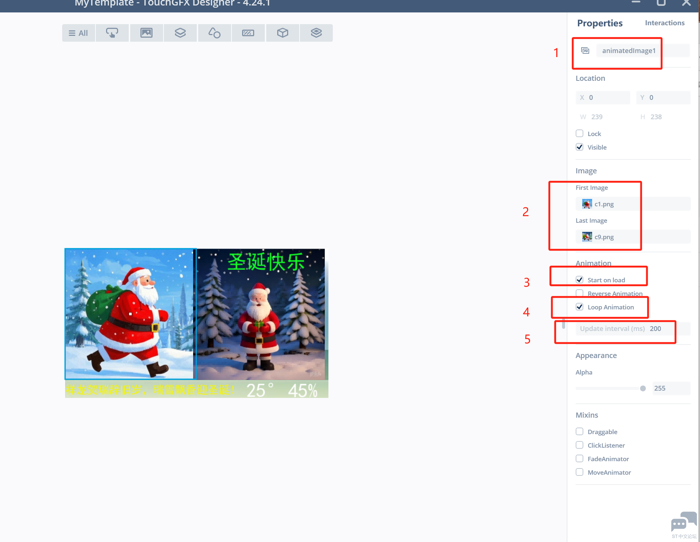
Task: Edit the Update interval (ms) field
Action: (633, 328)
